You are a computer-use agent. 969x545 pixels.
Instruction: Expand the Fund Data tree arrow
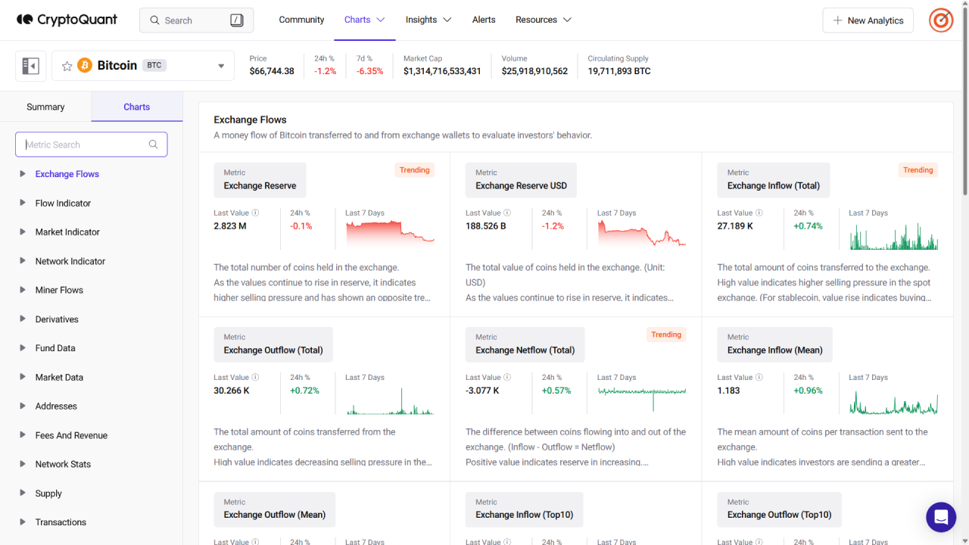23,348
